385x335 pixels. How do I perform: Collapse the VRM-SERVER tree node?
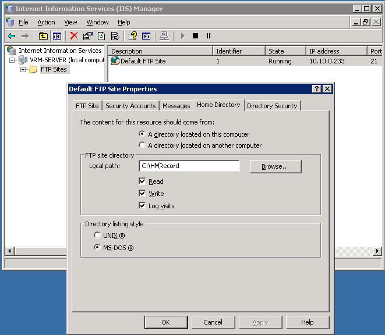coord(12,60)
